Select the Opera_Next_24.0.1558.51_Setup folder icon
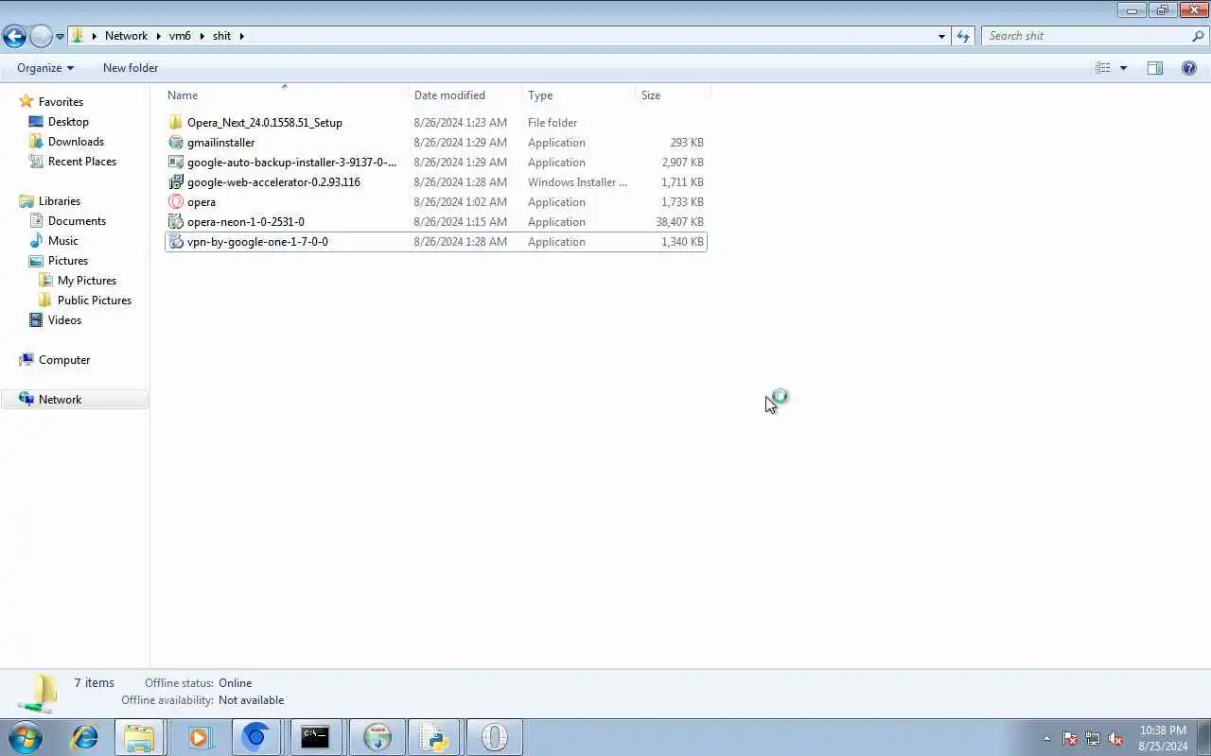 point(175,123)
